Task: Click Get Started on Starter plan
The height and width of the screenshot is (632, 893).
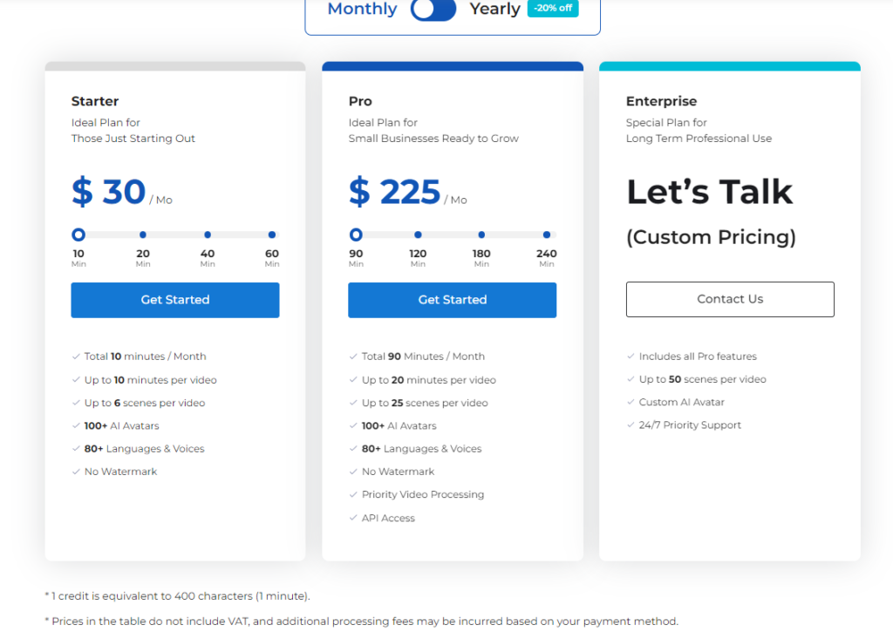Action: (175, 300)
